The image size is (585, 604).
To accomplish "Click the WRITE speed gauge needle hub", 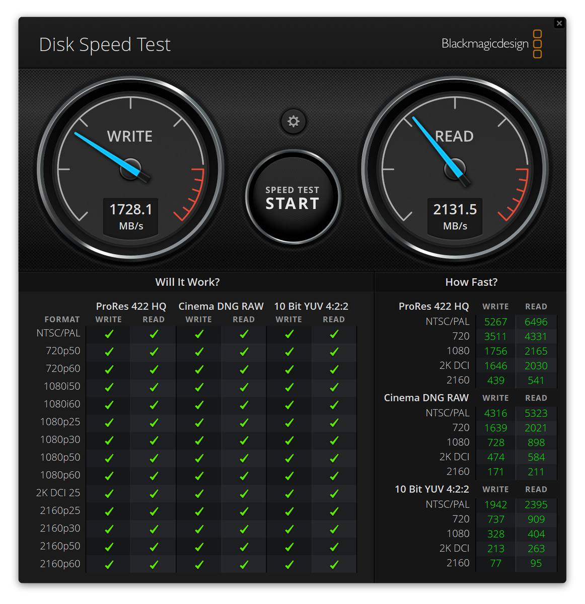I will [130, 169].
